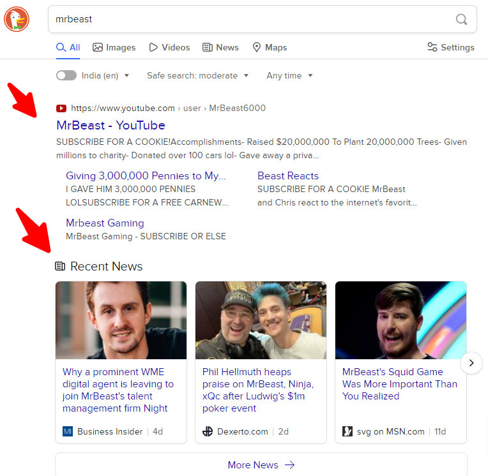Click the search box containing mrbeast
The height and width of the screenshot is (476, 488).
tap(249, 19)
